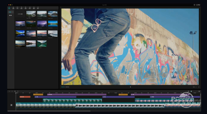The image size is (207, 114).
Task: Open the Effects icon in top toolbar
Action: click(26, 8)
